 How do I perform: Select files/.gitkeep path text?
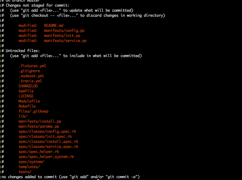click(x=33, y=111)
